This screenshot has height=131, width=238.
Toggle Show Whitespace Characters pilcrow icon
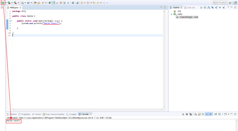pos(68,3)
